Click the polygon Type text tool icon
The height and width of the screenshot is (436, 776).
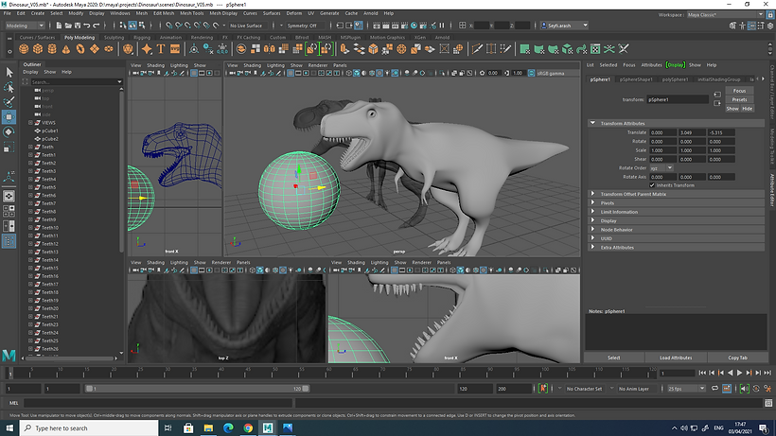coord(161,49)
